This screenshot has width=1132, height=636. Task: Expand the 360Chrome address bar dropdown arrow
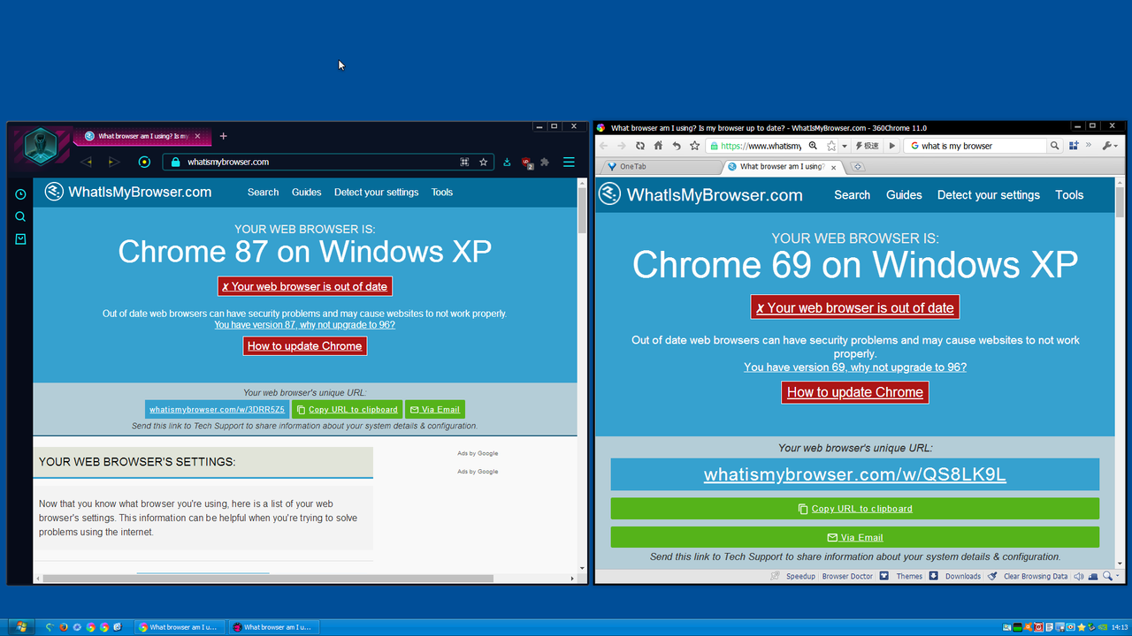[845, 146]
